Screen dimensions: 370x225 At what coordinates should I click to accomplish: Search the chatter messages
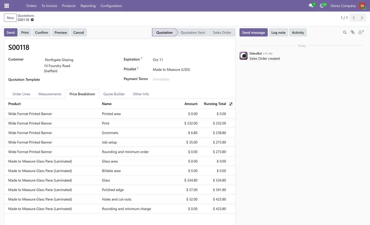345,32
